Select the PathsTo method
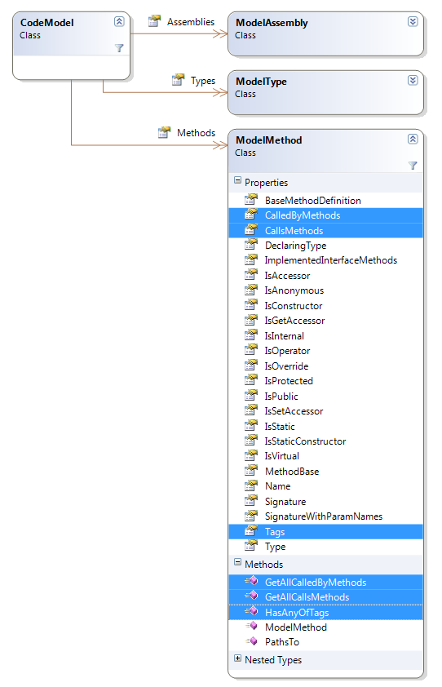This screenshot has width=442, height=687. 325,642
